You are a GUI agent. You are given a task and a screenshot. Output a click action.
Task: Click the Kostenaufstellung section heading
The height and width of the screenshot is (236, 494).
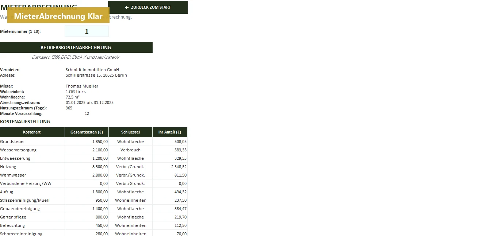coord(25,121)
